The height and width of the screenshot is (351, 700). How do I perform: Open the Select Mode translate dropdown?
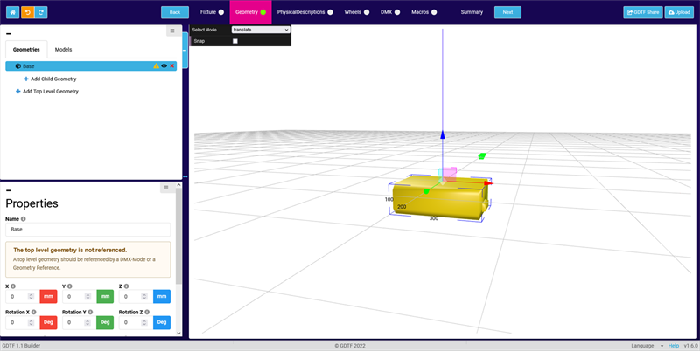point(260,30)
